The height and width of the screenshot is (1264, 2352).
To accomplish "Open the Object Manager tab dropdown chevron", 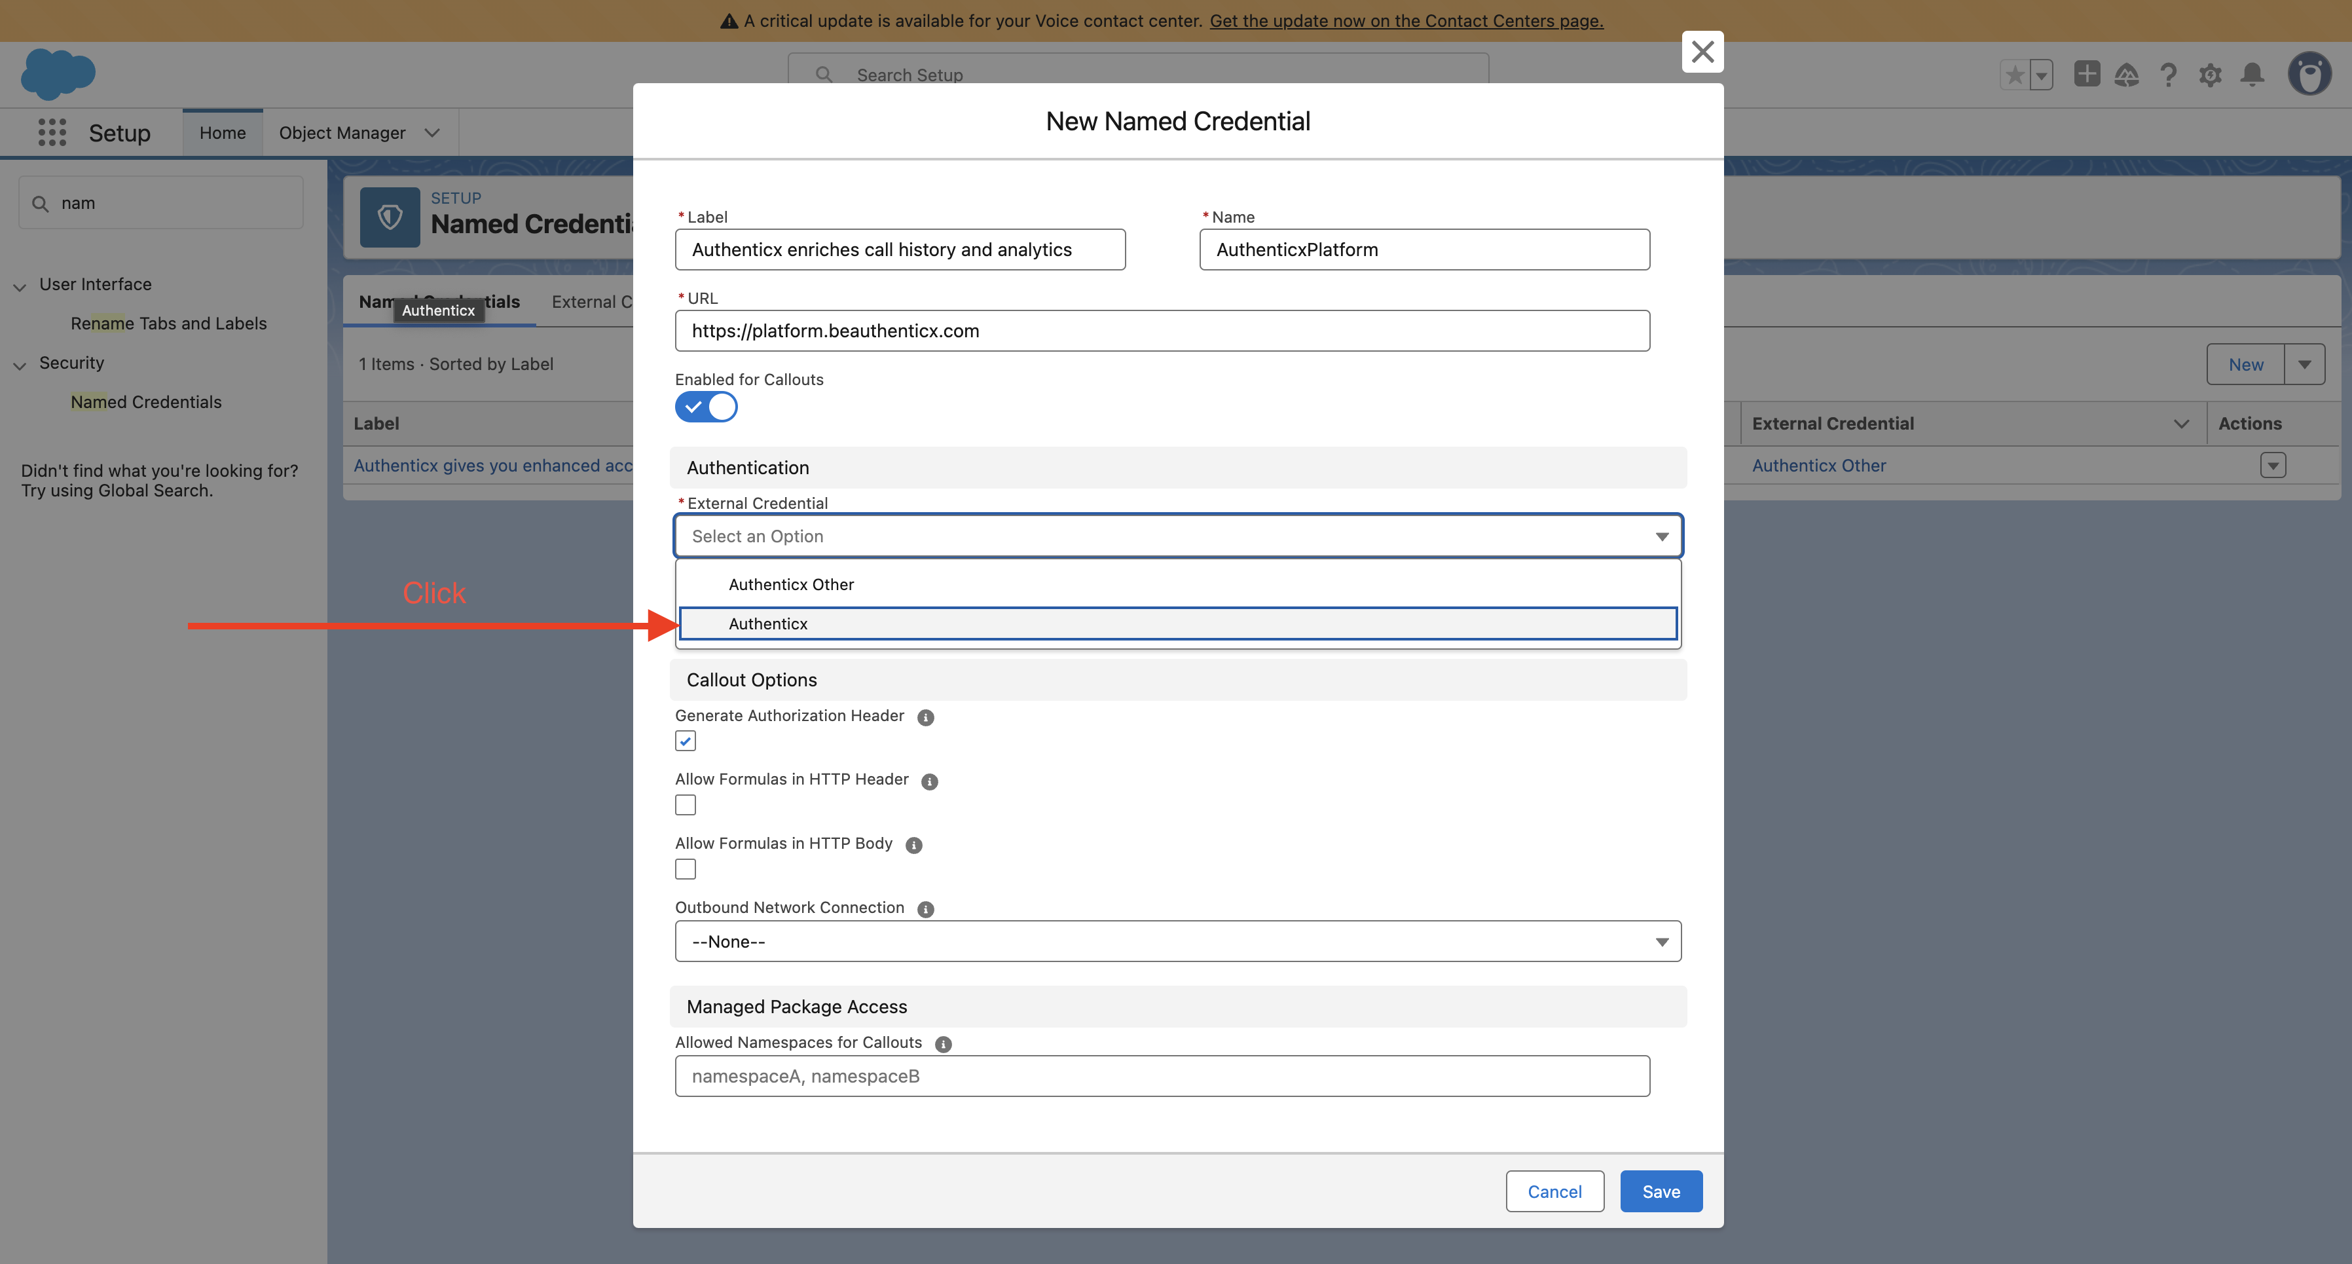I will 433,134.
